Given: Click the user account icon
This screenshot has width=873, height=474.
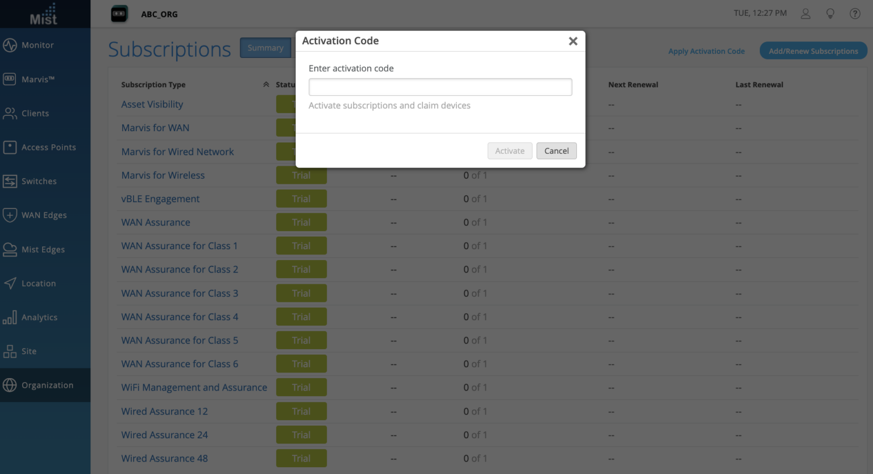Looking at the screenshot, I should click(x=805, y=14).
